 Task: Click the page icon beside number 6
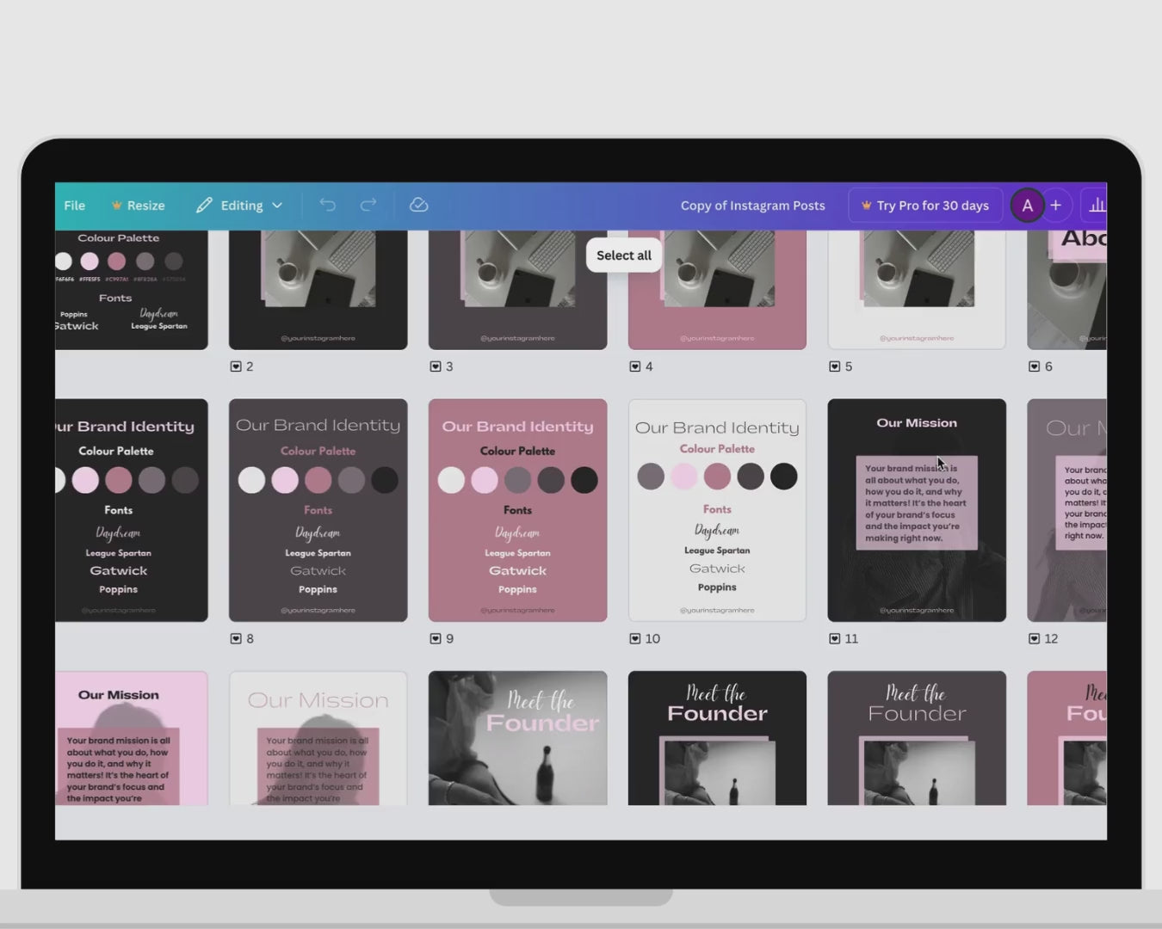click(1035, 366)
